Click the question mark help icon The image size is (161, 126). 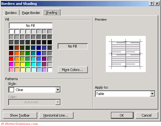pos(151,4)
